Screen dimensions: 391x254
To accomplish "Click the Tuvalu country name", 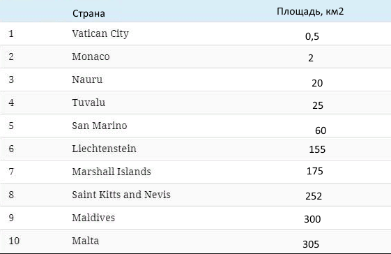I will pos(89,103).
